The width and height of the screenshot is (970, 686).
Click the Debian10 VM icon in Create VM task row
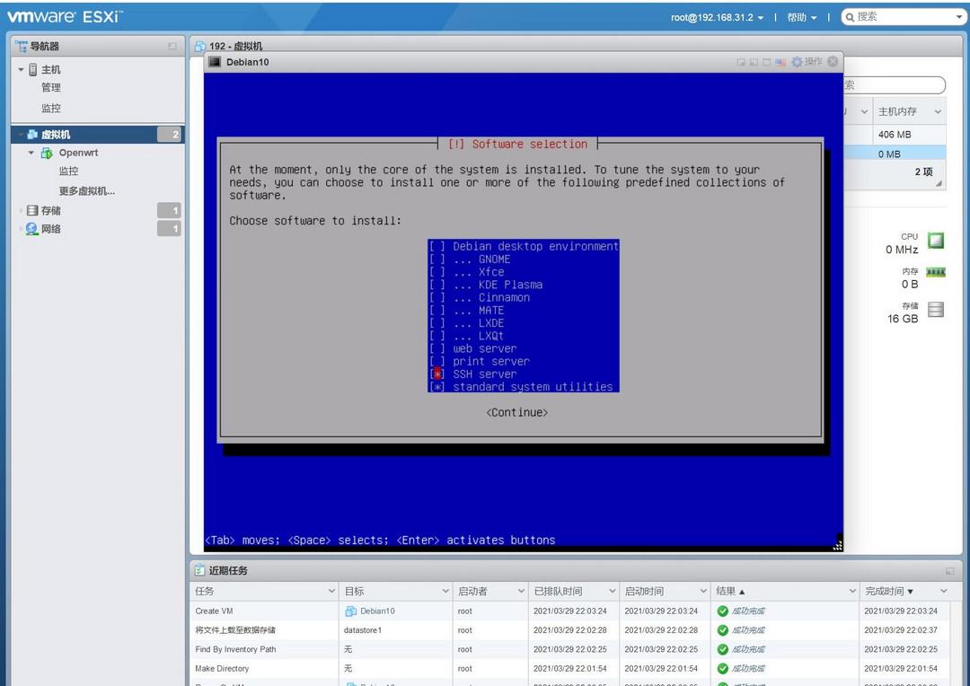click(351, 611)
